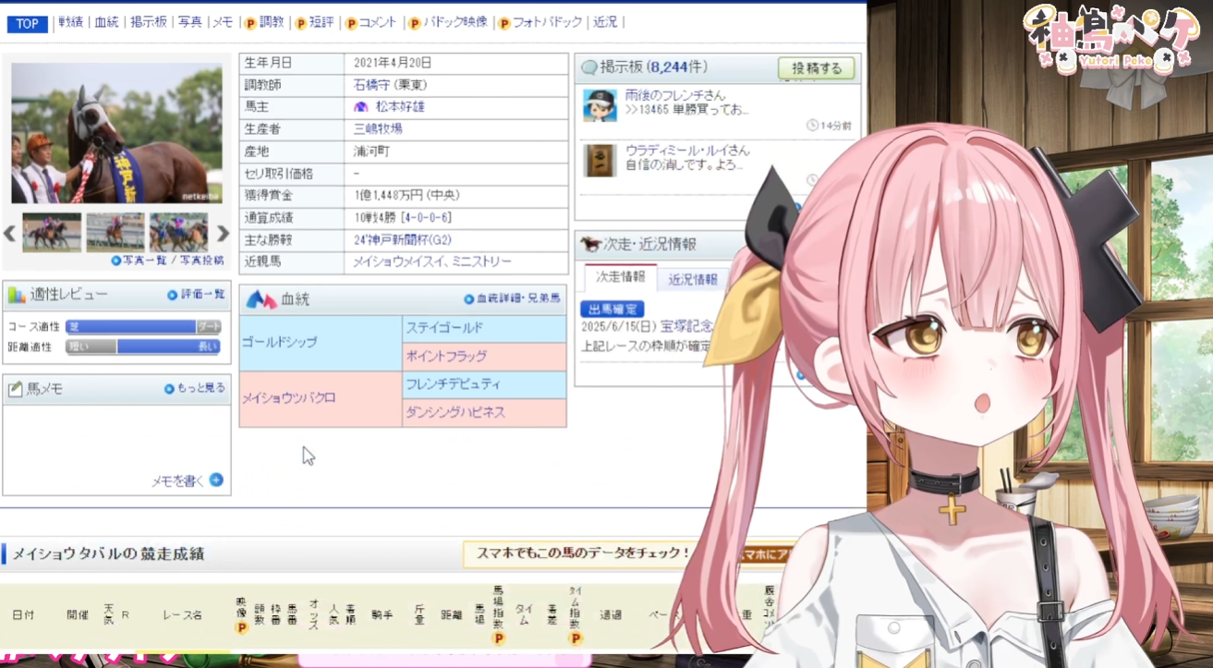Image resolution: width=1213 pixels, height=668 pixels.
Task: Click the owner racing silks icon
Action: [x=361, y=107]
